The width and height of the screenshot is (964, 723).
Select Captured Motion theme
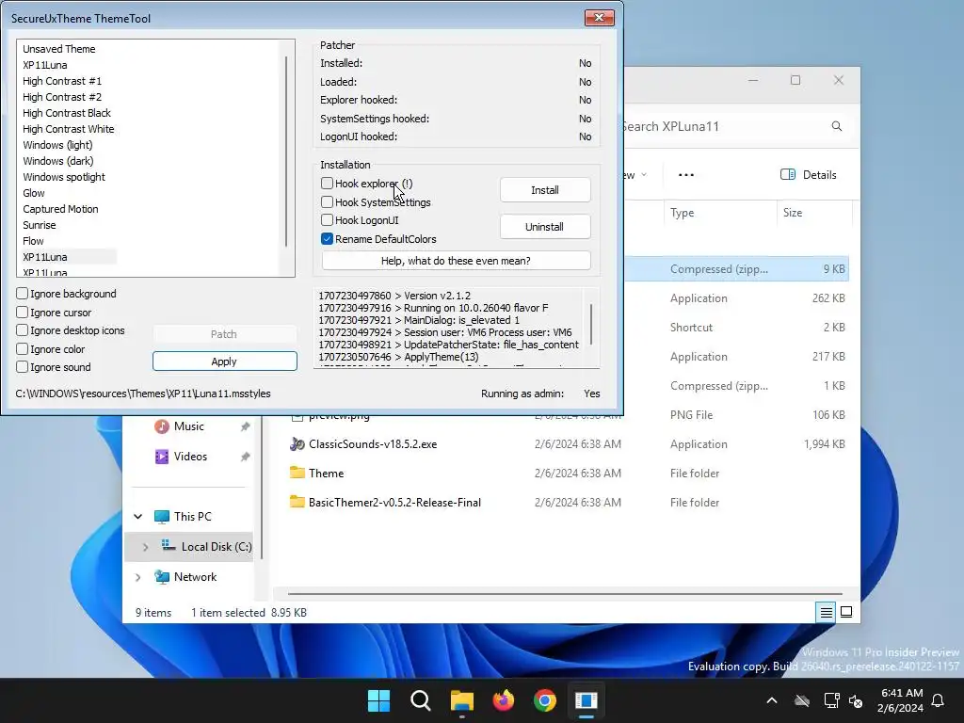coord(60,208)
